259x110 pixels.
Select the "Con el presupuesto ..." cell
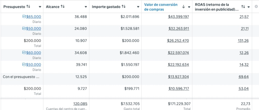click(x=21, y=77)
